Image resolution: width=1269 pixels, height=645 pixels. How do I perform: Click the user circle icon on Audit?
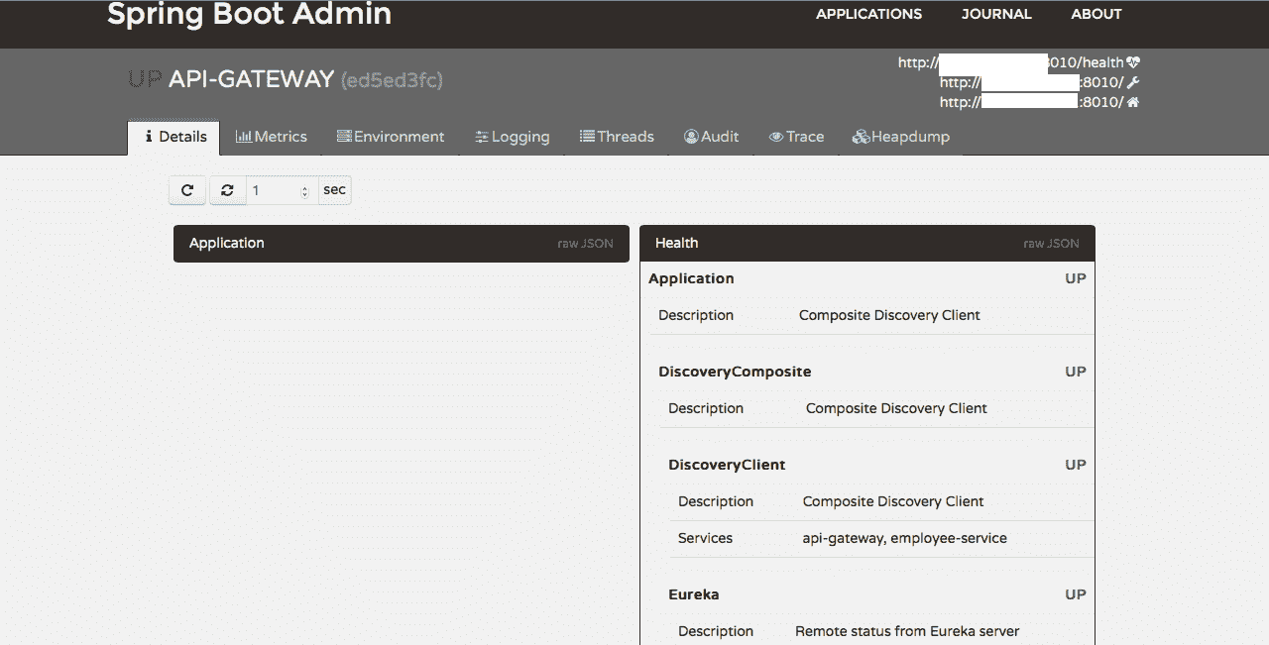click(x=691, y=137)
